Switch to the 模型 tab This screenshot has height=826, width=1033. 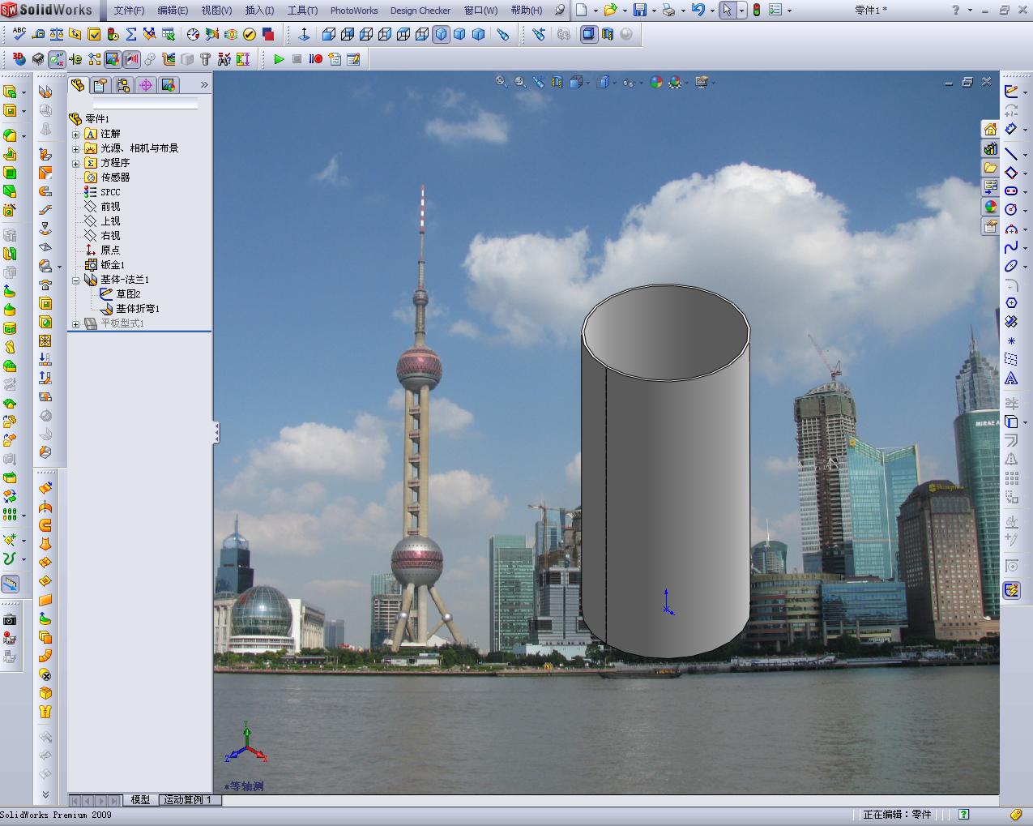click(x=140, y=800)
